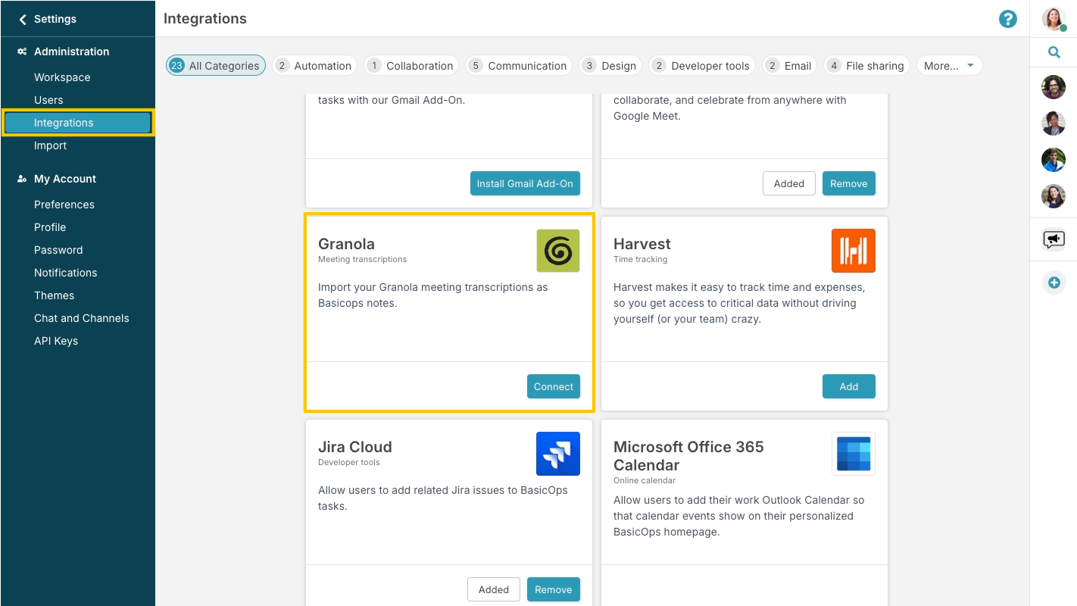1077x606 pixels.
Task: Click the My Account section heading
Action: [65, 179]
